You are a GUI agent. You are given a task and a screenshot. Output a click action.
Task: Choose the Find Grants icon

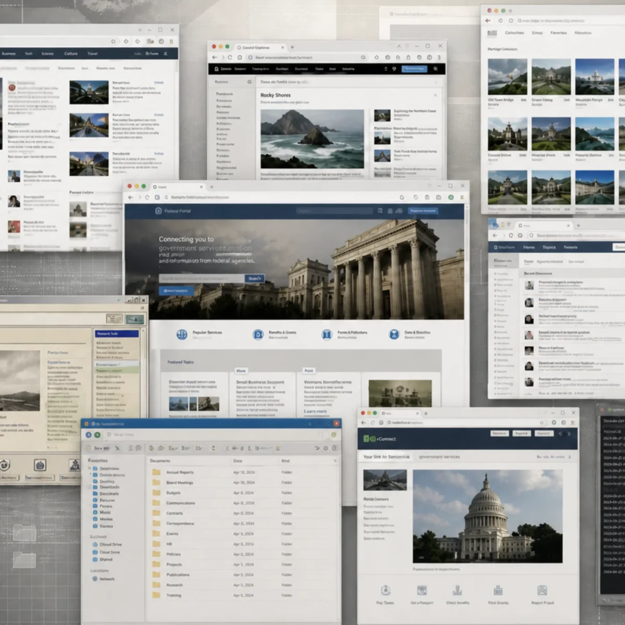click(498, 590)
